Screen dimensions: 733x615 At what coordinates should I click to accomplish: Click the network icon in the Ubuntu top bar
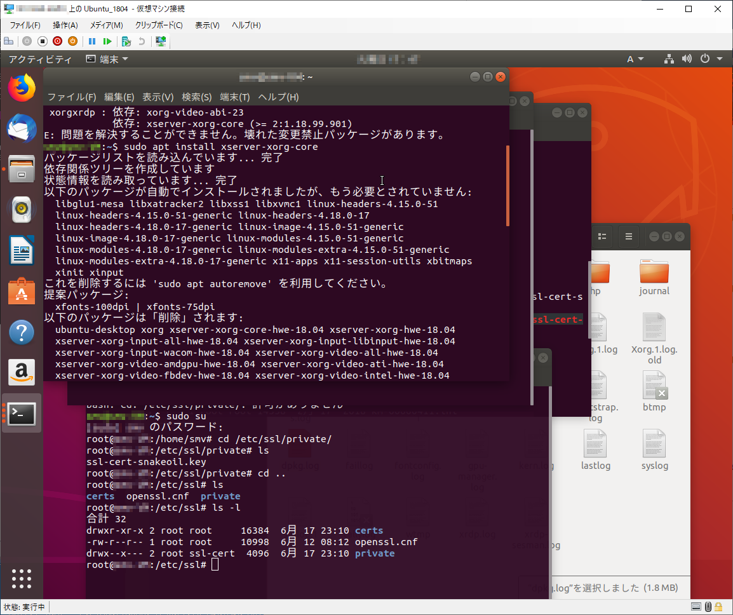(x=669, y=59)
